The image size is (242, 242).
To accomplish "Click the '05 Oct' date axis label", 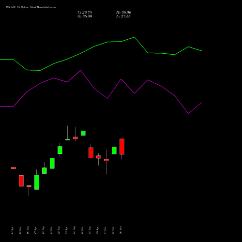I will tap(113, 230).
